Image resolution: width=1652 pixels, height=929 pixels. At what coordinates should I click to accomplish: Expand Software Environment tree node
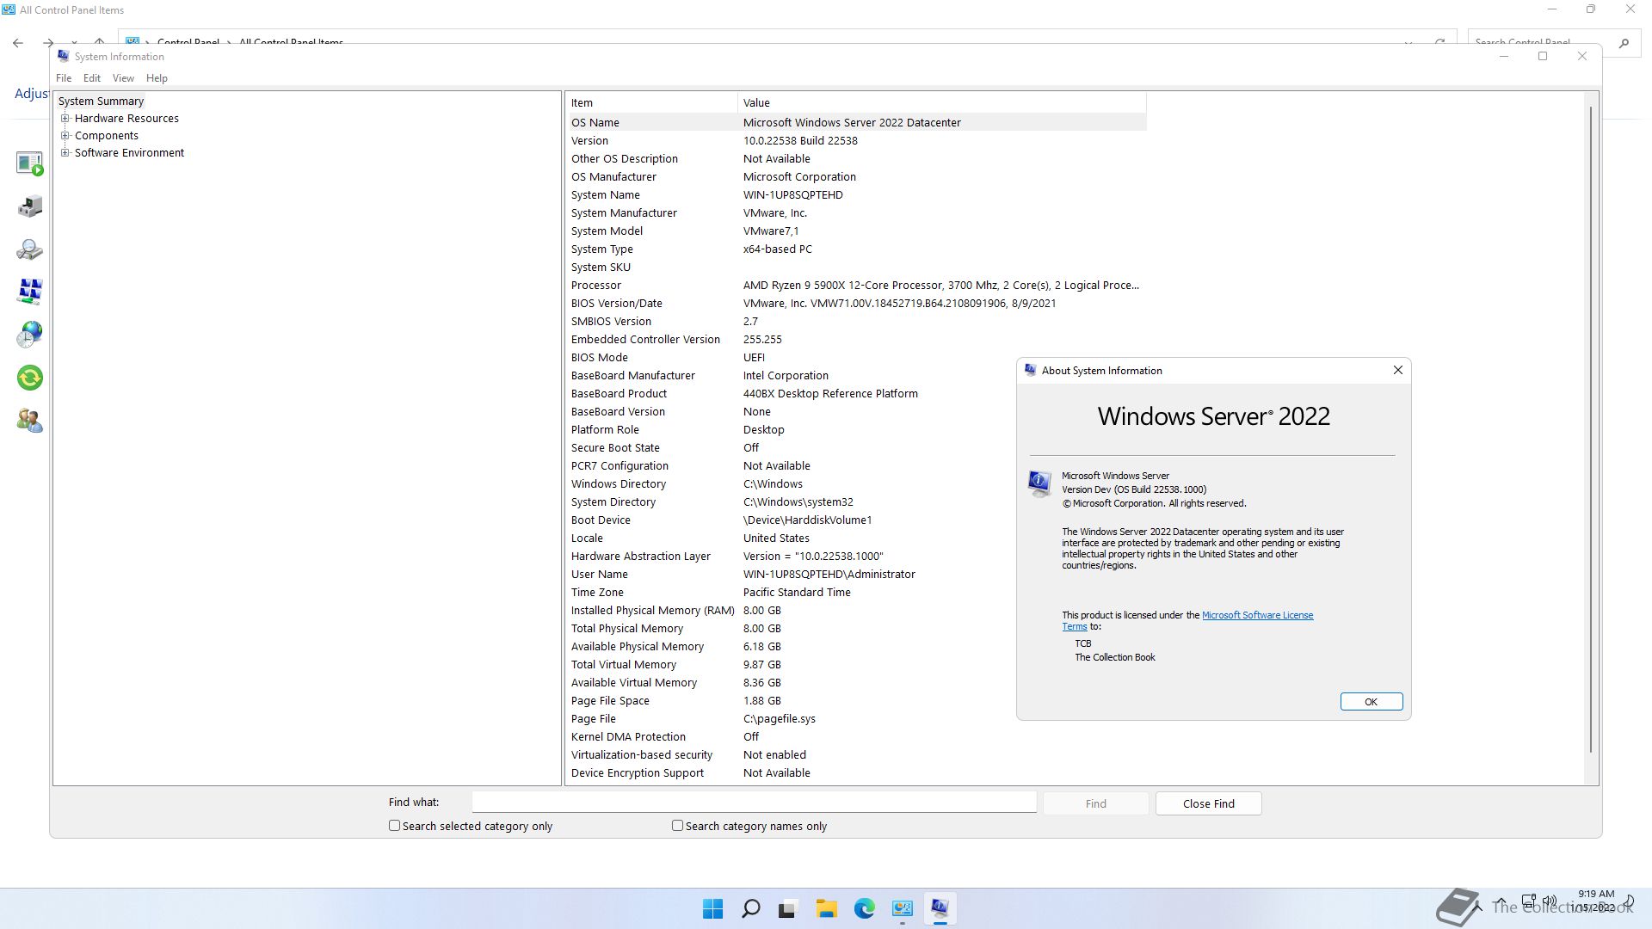(65, 153)
